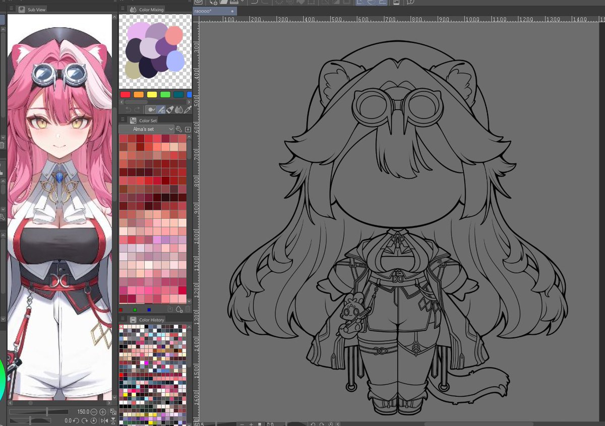Click small green square under Color Set
This screenshot has height=426, width=605.
(135, 310)
